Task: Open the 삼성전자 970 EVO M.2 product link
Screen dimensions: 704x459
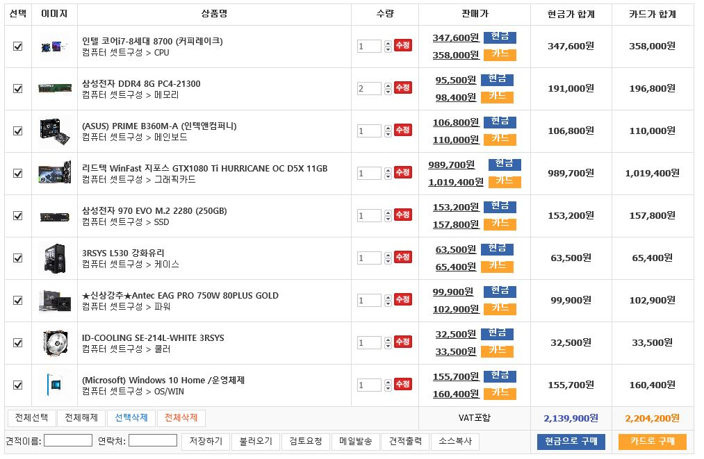Action: [x=154, y=211]
